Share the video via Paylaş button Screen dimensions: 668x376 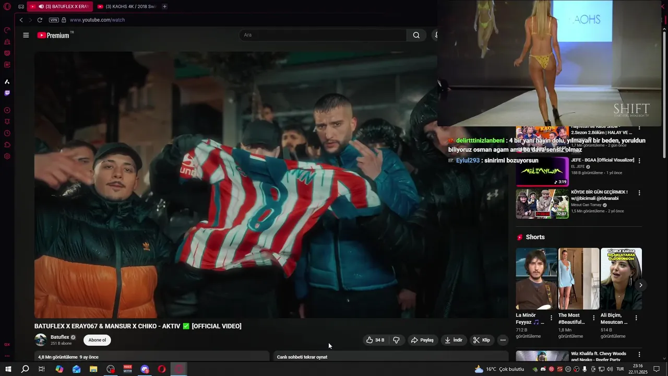click(x=422, y=340)
